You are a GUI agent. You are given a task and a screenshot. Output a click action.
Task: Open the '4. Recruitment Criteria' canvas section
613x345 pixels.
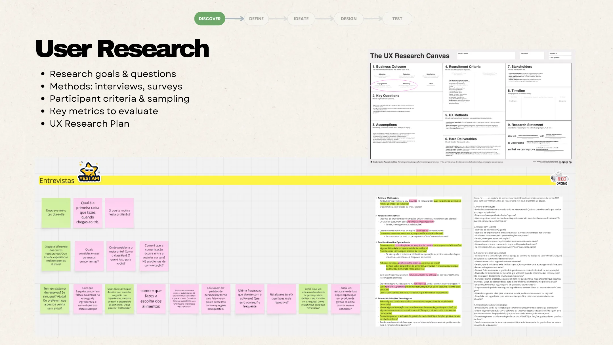(474, 87)
